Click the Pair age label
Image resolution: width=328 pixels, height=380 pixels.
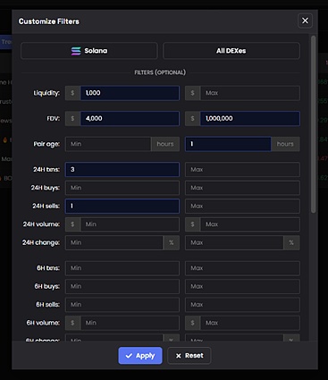[46, 144]
